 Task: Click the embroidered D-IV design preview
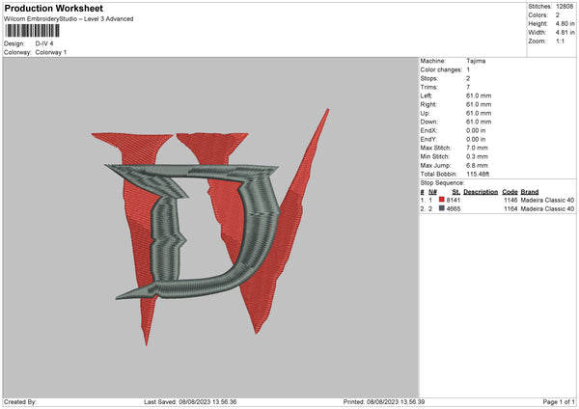(x=210, y=227)
